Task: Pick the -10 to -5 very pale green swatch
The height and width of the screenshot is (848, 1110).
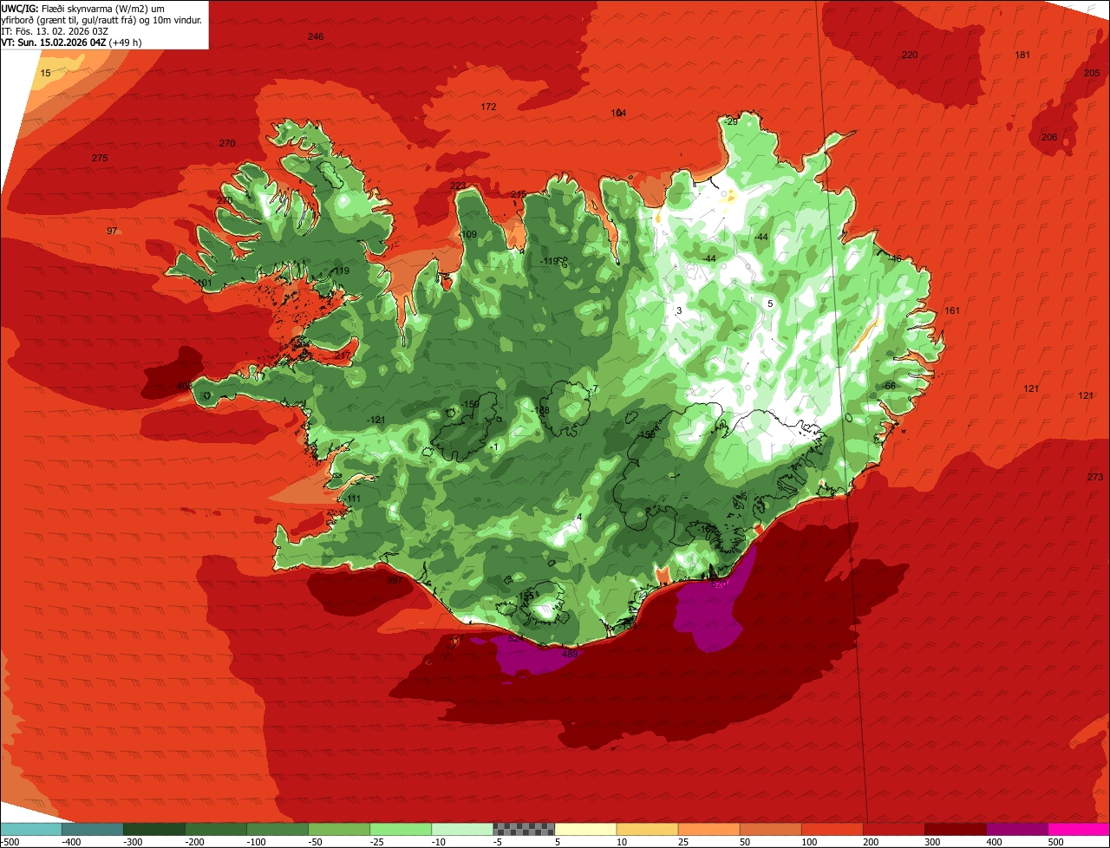Action: [462, 829]
